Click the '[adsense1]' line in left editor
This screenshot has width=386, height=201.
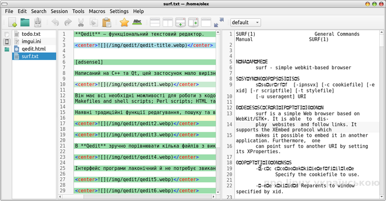click(144, 62)
